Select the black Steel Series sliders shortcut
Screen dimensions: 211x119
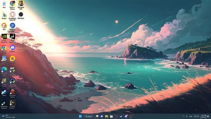(13, 38)
